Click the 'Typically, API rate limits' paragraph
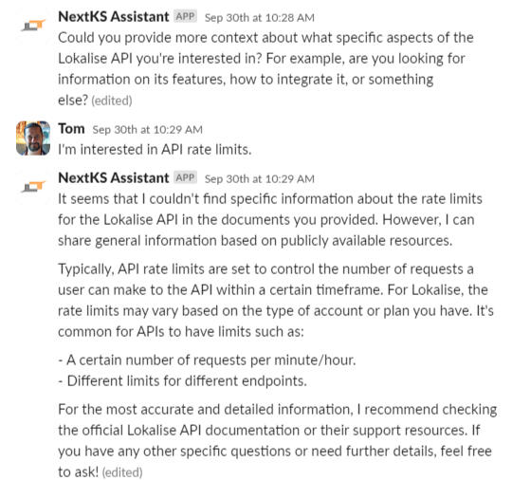This screenshot has height=480, width=512. (276, 301)
